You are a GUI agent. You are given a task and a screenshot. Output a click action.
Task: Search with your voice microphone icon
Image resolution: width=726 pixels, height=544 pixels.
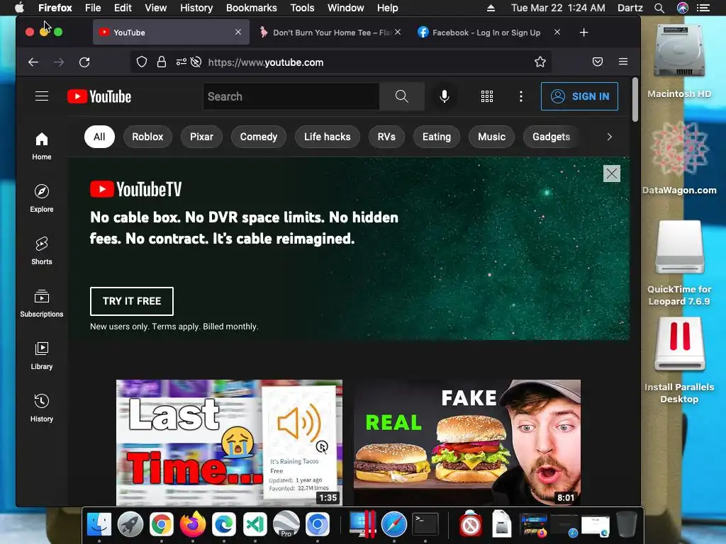[x=444, y=96]
